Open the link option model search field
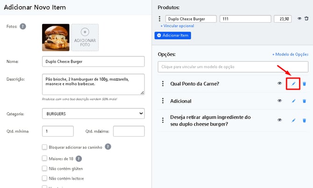 click(233, 67)
